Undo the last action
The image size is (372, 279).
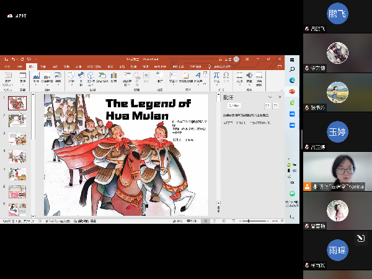[13, 59]
